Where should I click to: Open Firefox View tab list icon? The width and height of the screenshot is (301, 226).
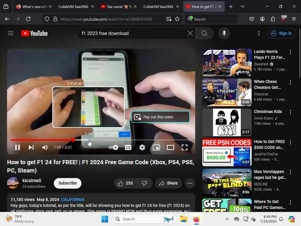pos(6,6)
